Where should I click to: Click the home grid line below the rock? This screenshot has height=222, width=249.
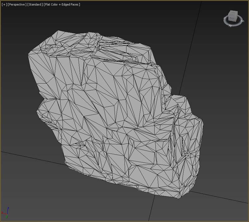(x=152, y=208)
